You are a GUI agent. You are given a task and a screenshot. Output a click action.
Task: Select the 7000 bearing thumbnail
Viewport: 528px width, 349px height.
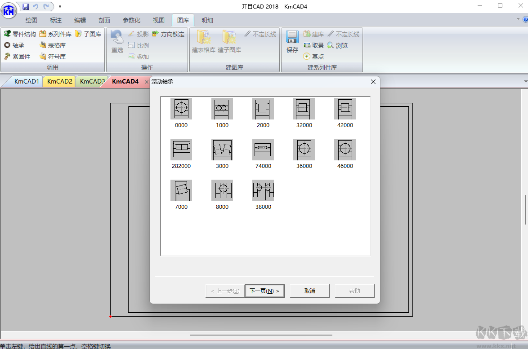tap(181, 190)
